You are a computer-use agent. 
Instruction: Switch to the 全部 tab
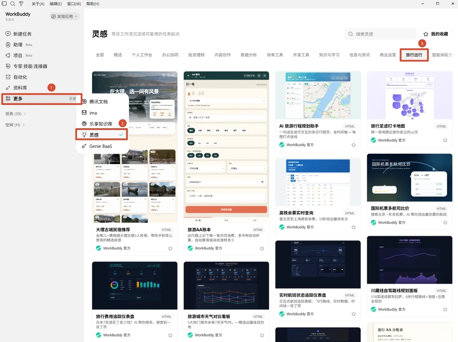coord(100,55)
